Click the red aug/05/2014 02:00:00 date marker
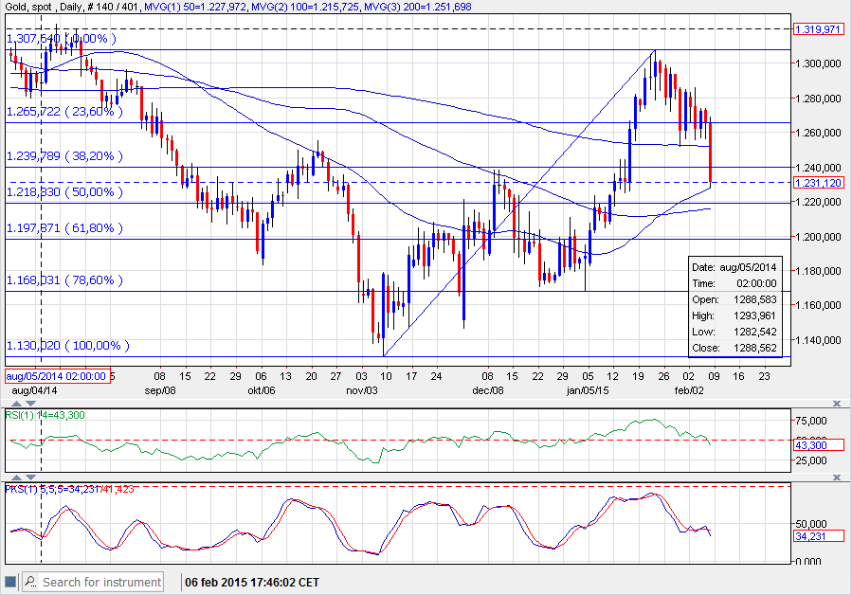The width and height of the screenshot is (852, 595). pos(57,376)
